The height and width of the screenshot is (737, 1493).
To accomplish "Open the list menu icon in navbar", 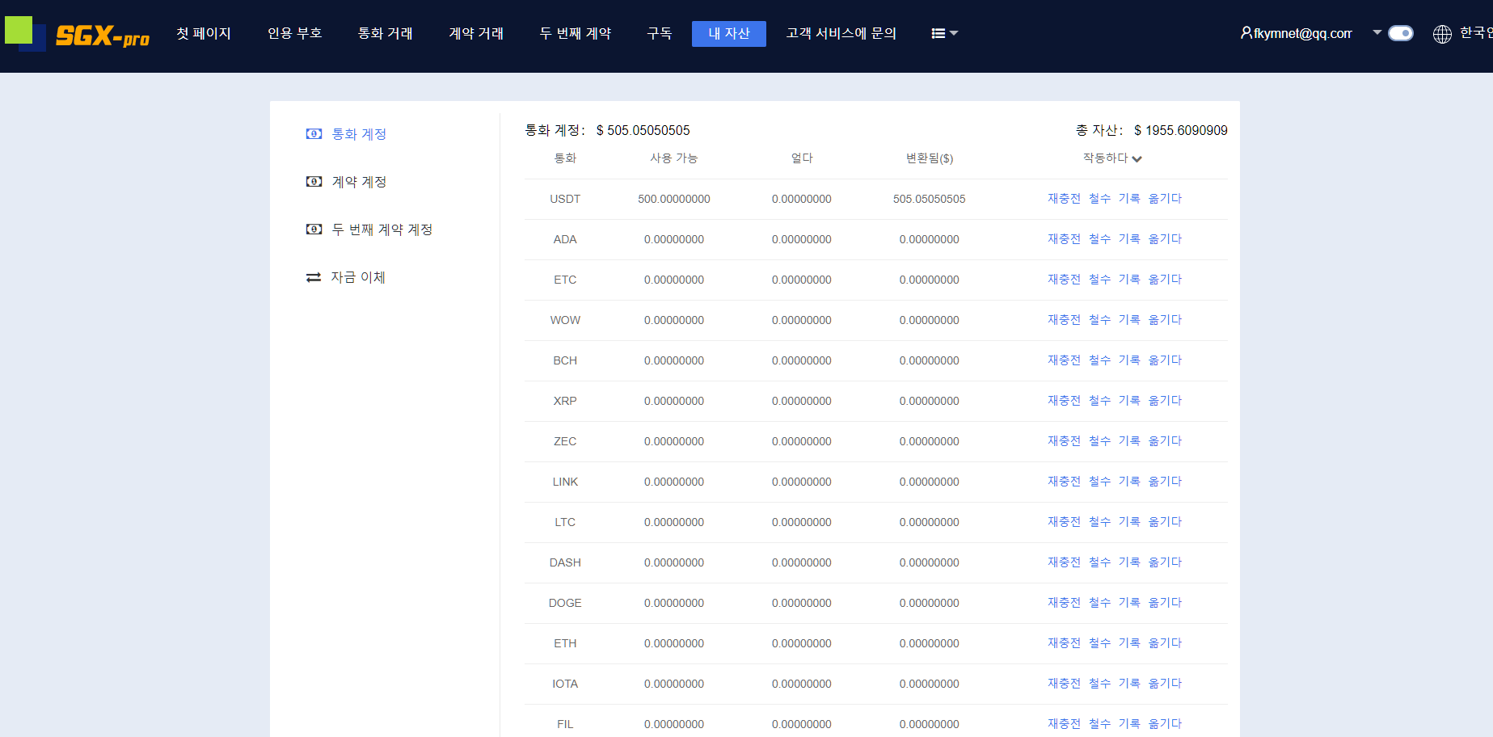I will pos(938,33).
